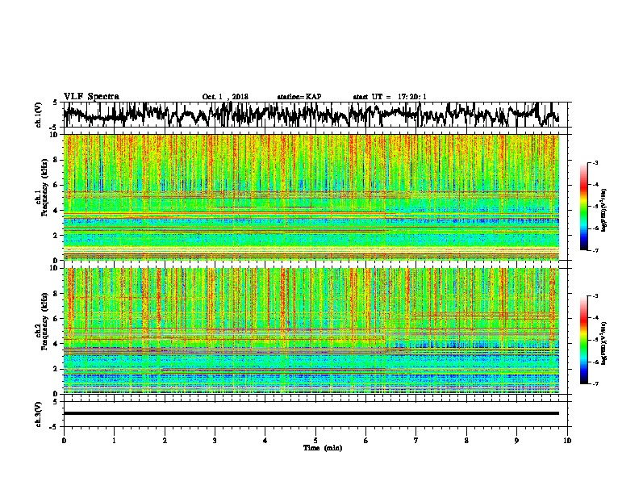This screenshot has height=494, width=639.
Task: Click time axis tick label "7"
Action: (416, 441)
